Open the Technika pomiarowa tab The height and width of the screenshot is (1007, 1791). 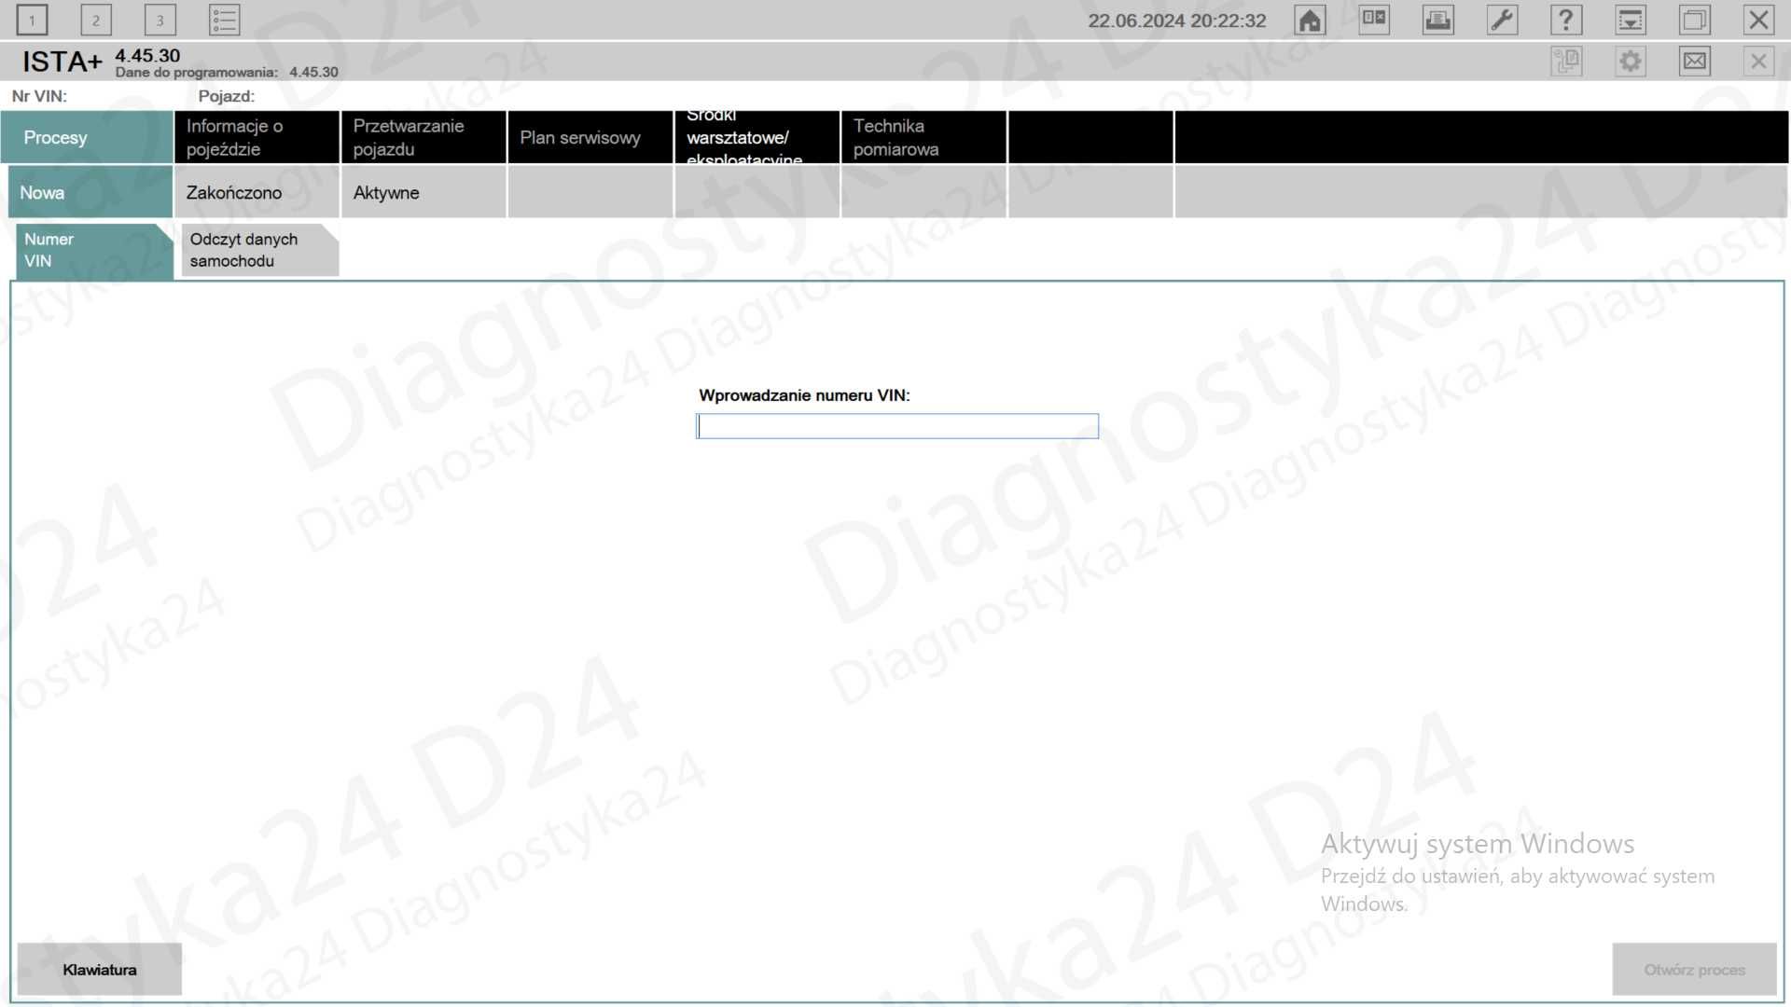point(923,137)
